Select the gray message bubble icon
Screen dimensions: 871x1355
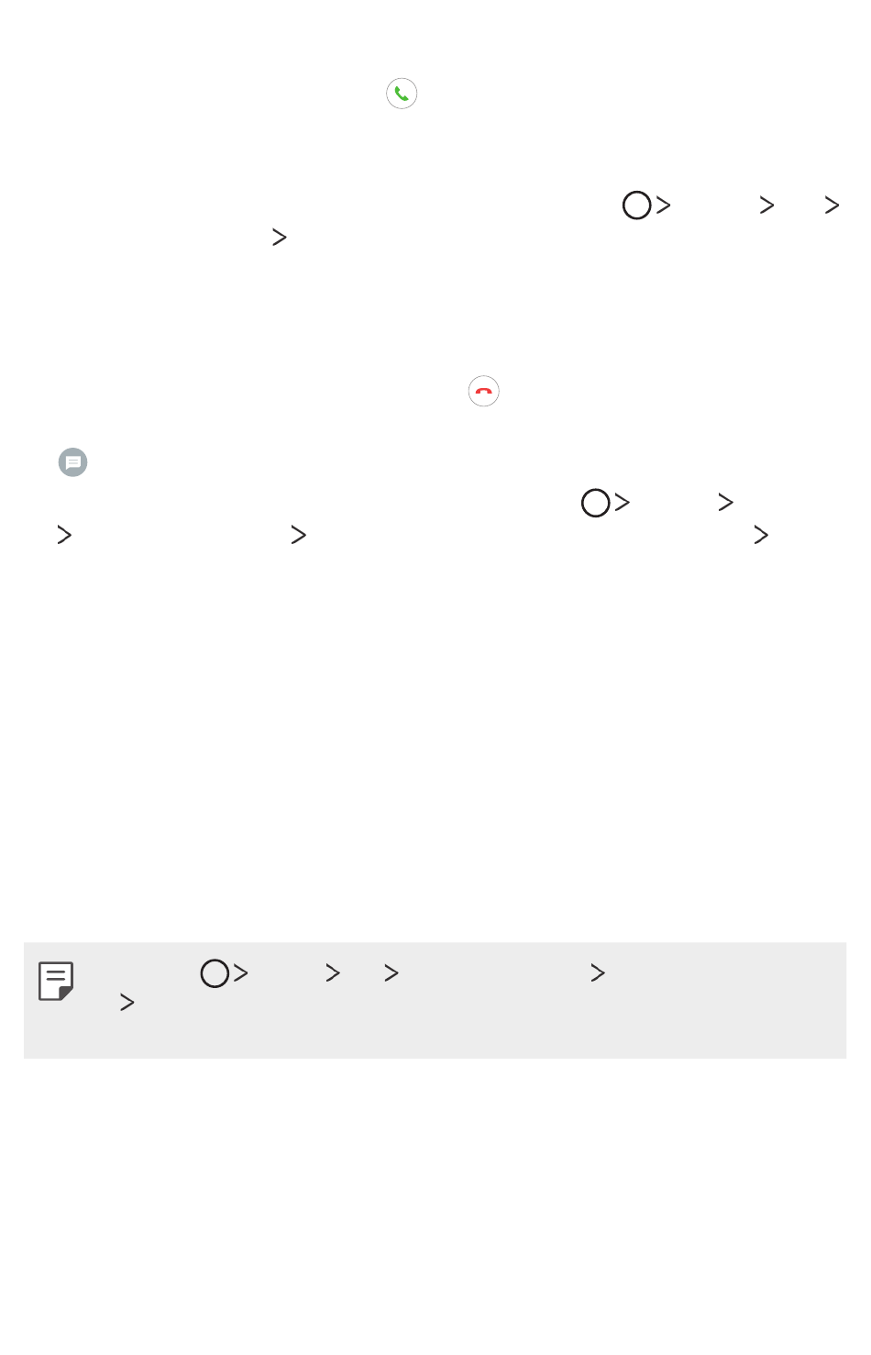point(73,462)
